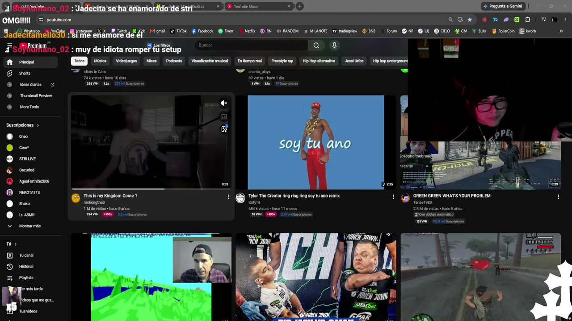Select the En tiempo real chip
The height and width of the screenshot is (321, 572).
250,61
